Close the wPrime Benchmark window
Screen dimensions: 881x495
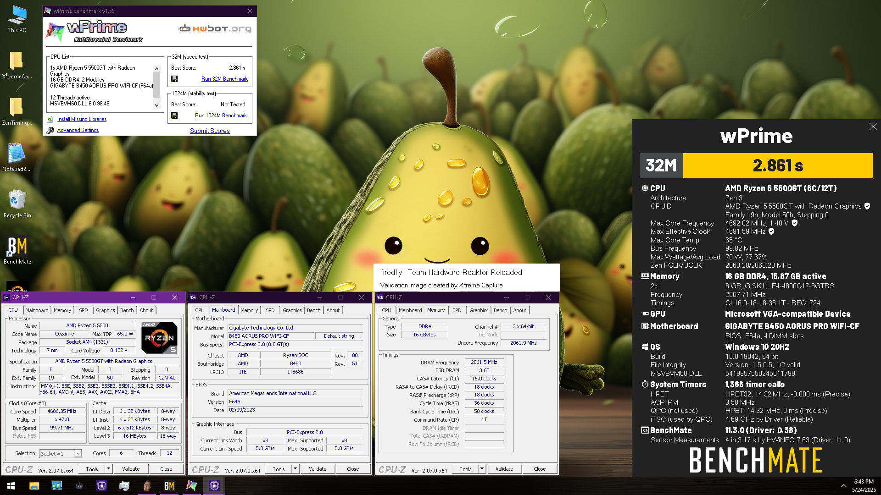(x=250, y=11)
